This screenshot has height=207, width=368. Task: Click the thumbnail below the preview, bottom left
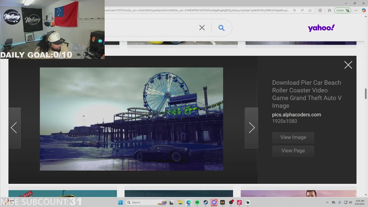[x=63, y=193]
